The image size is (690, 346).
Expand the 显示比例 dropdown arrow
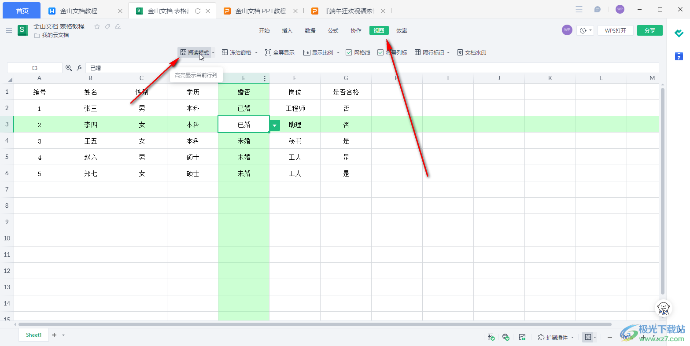pyautogui.click(x=338, y=52)
